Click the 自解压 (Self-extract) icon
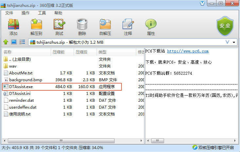Screen dimensions: 240x152 click(x=105, y=24)
